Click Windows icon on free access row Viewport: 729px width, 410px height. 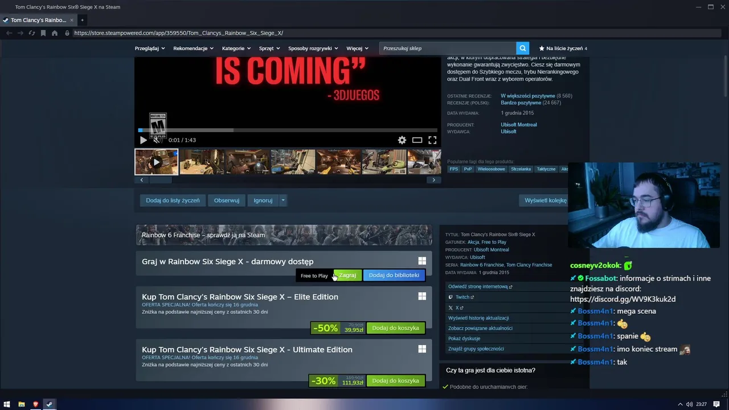tap(422, 261)
